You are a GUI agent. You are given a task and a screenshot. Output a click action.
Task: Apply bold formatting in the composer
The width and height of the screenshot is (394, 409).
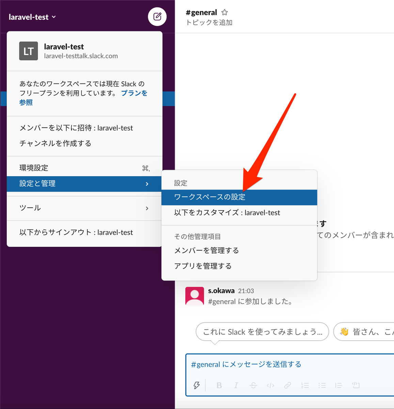(x=219, y=385)
